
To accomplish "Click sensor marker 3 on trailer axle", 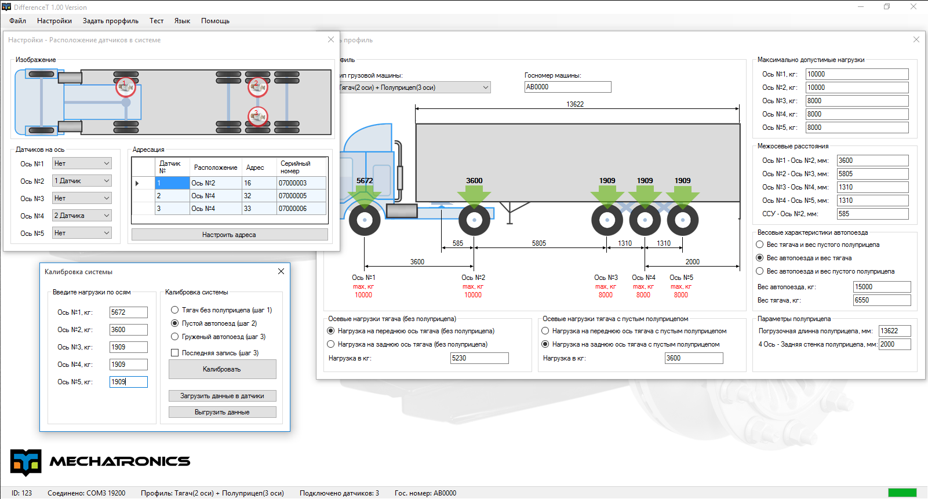I will pos(257,116).
